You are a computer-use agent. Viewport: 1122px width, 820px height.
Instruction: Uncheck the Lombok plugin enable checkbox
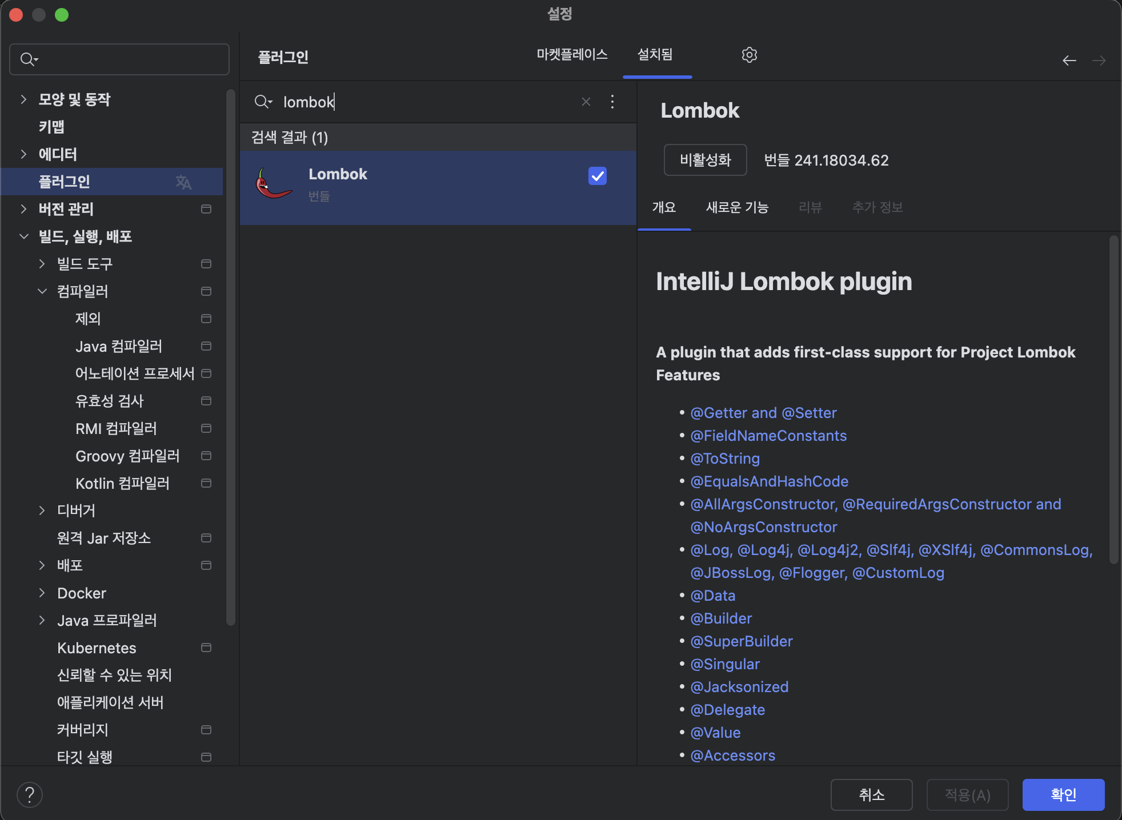coord(597,176)
